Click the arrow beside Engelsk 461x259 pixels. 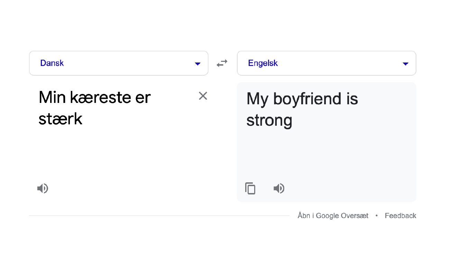[406, 64]
